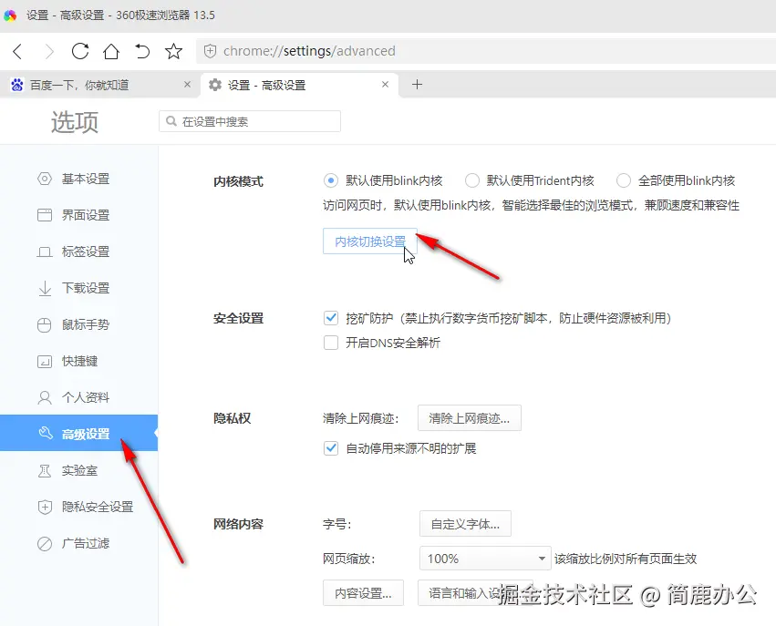This screenshot has width=776, height=626.
Task: Click the 在设置中搜索 search box
Action: coord(250,121)
